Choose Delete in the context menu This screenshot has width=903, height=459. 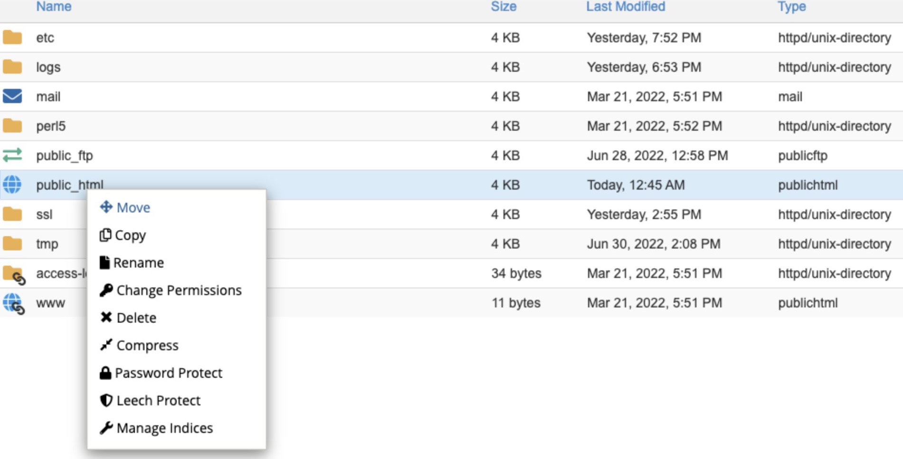pyautogui.click(x=128, y=318)
